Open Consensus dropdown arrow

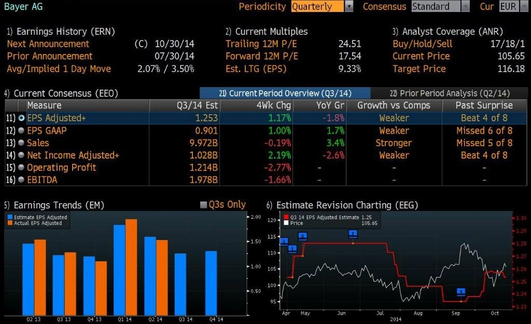[x=466, y=6]
